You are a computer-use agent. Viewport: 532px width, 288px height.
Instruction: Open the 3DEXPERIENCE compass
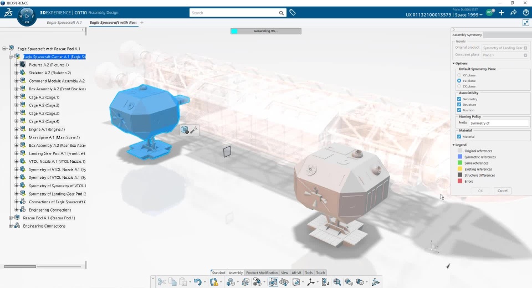coord(27,16)
